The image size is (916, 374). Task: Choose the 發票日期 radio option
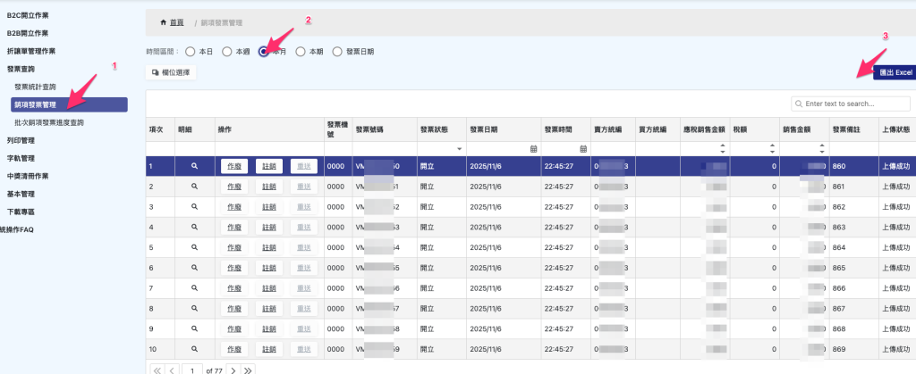coord(337,52)
